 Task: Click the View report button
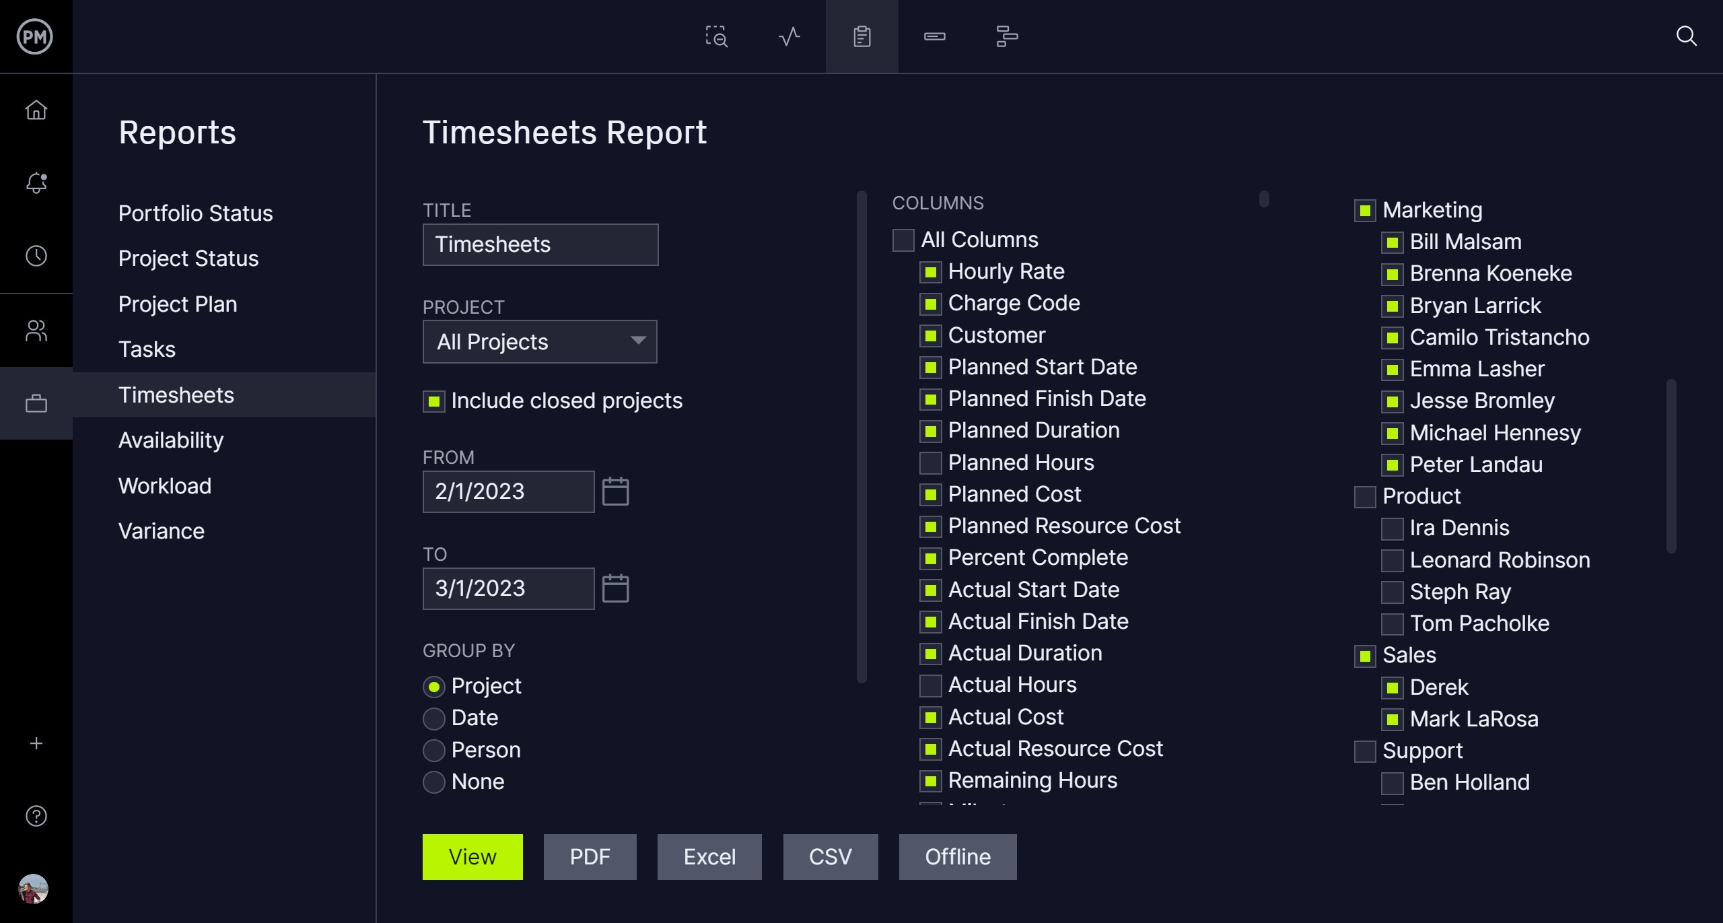point(470,856)
